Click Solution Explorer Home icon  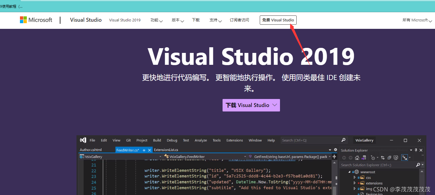(357, 158)
